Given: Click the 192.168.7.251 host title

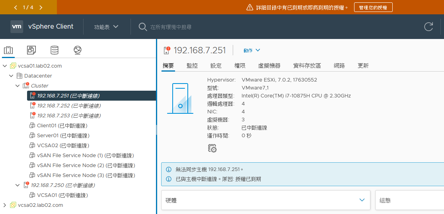Looking at the screenshot, I should pos(200,51).
